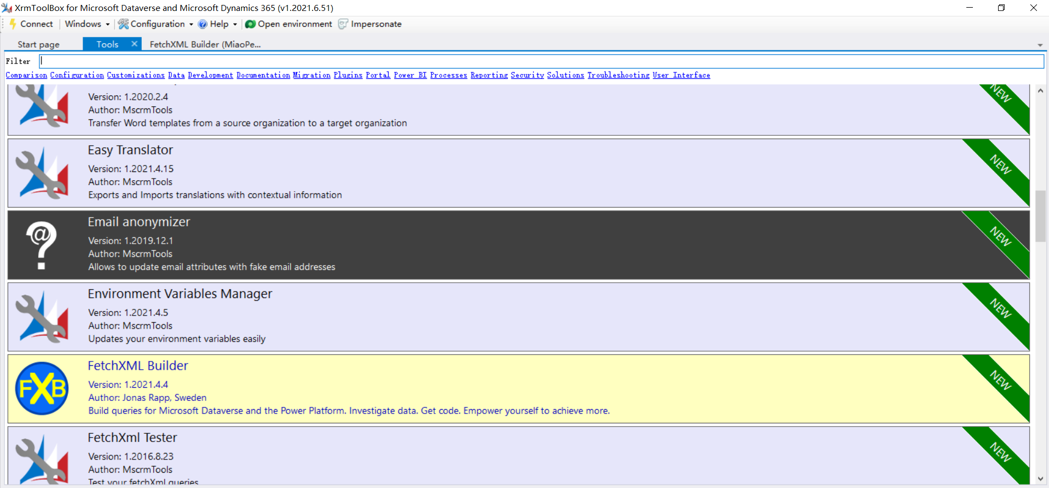
Task: Select the Tools tab
Action: coord(107,44)
